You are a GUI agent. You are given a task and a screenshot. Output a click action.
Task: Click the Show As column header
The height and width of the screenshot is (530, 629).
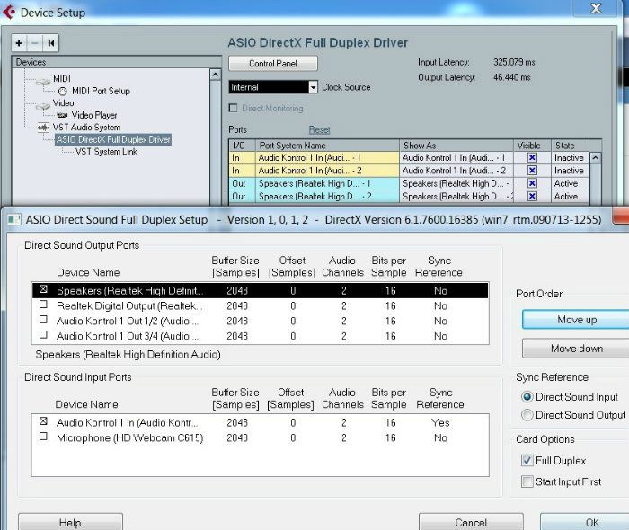coord(456,146)
